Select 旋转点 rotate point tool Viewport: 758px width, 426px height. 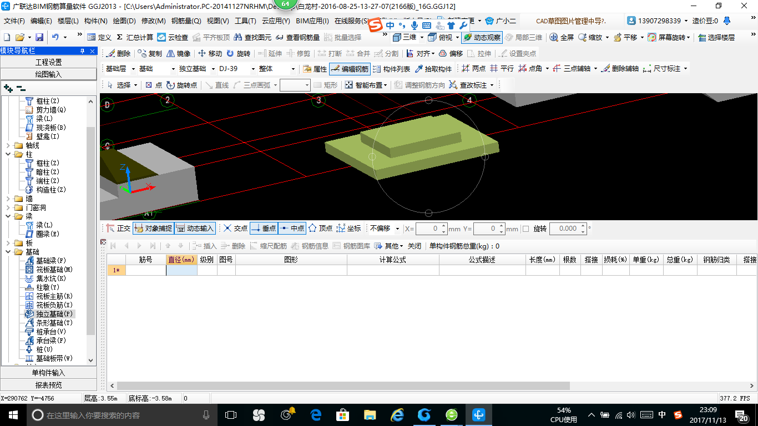click(181, 85)
